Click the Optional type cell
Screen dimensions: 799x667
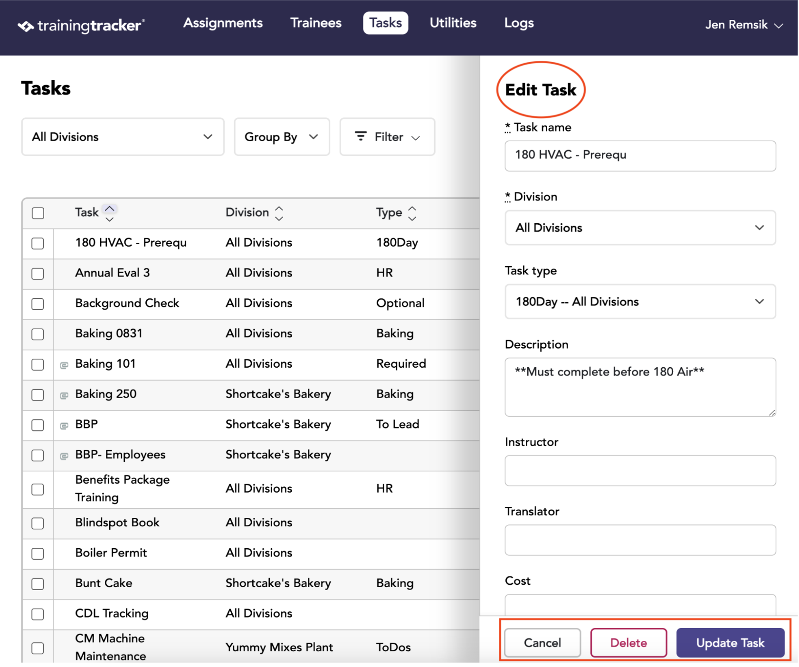[x=400, y=304]
